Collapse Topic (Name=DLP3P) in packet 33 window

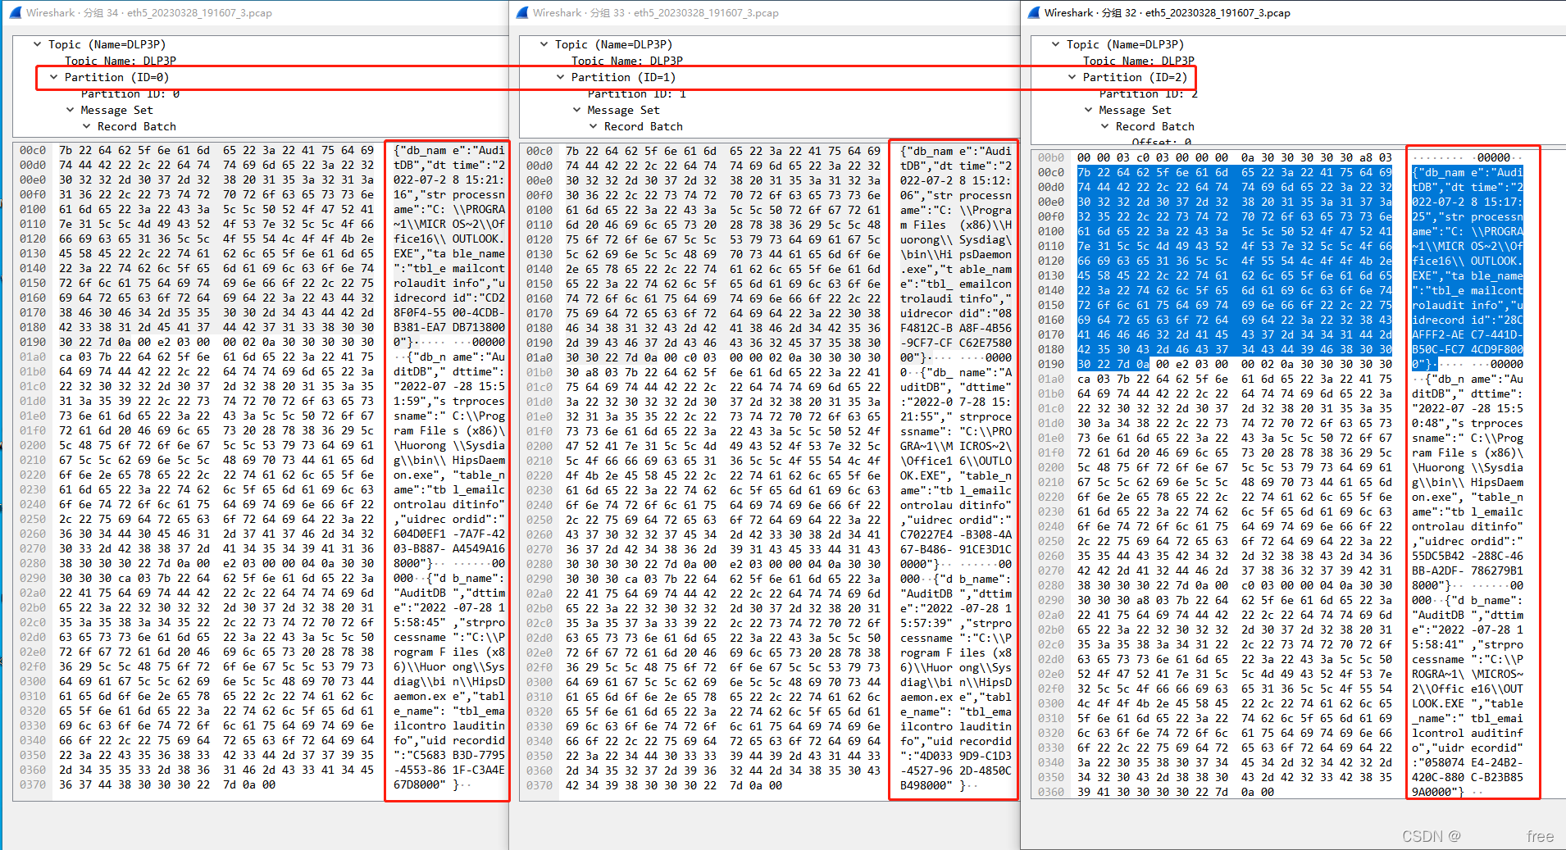tap(544, 44)
